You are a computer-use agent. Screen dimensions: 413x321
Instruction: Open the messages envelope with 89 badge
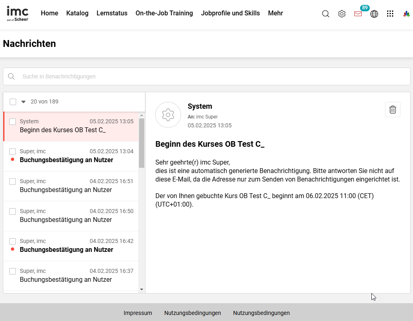[x=358, y=13]
